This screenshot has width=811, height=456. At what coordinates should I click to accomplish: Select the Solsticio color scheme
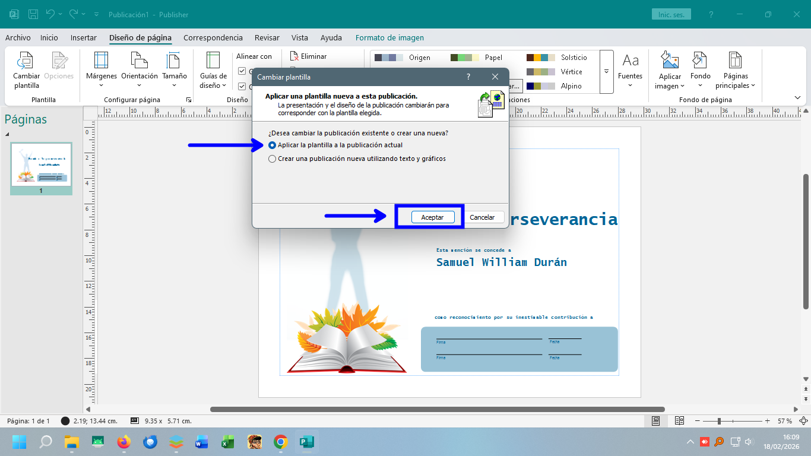click(547, 58)
